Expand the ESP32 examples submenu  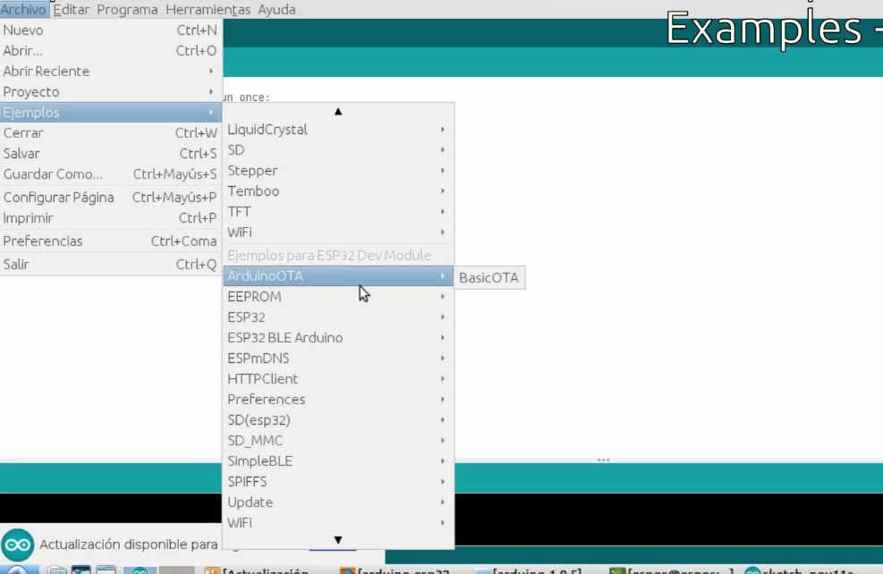[x=338, y=317]
